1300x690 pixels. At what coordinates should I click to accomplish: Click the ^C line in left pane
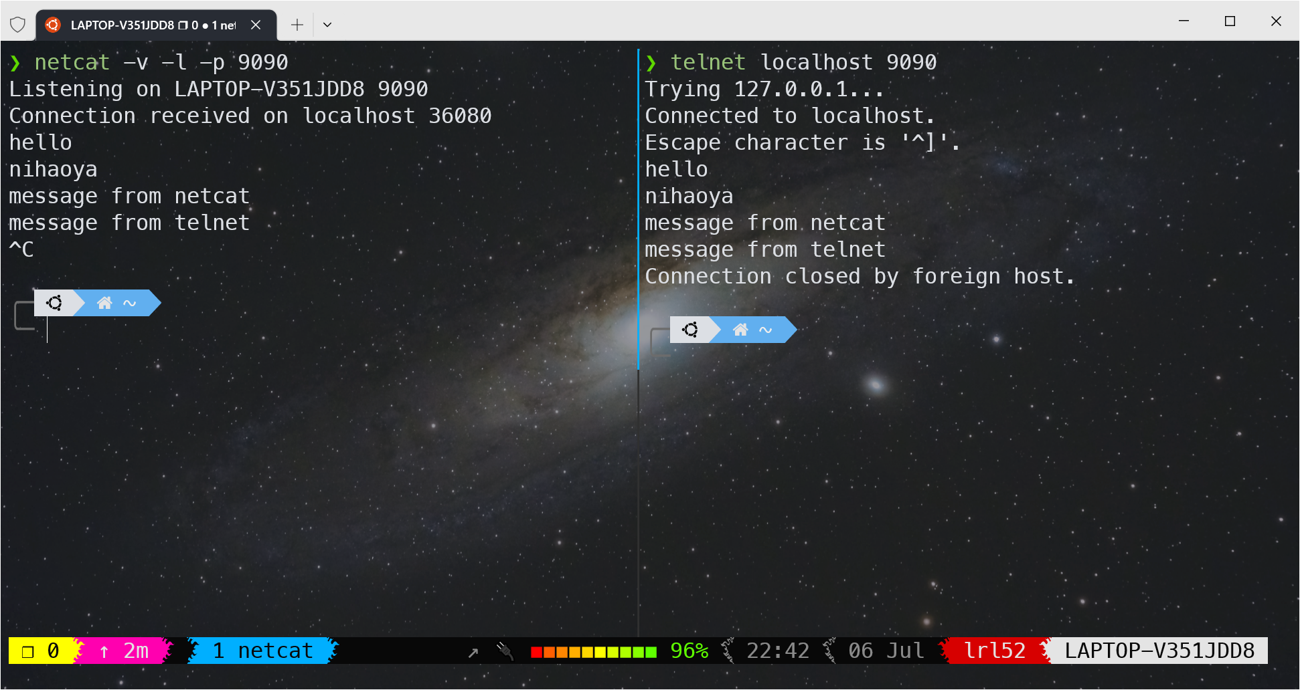tap(21, 249)
